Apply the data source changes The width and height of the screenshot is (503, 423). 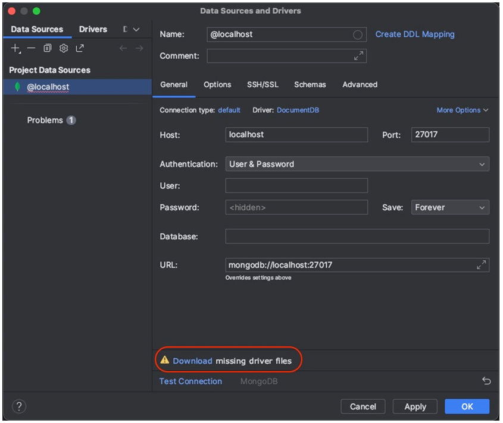click(x=415, y=406)
